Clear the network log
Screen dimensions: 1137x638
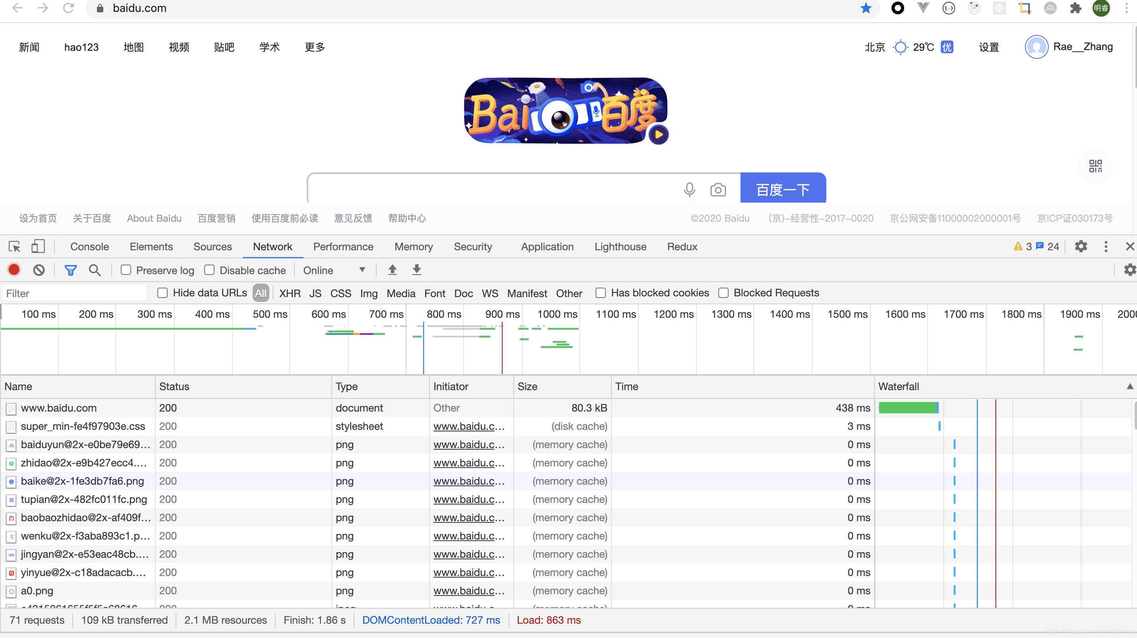39,270
